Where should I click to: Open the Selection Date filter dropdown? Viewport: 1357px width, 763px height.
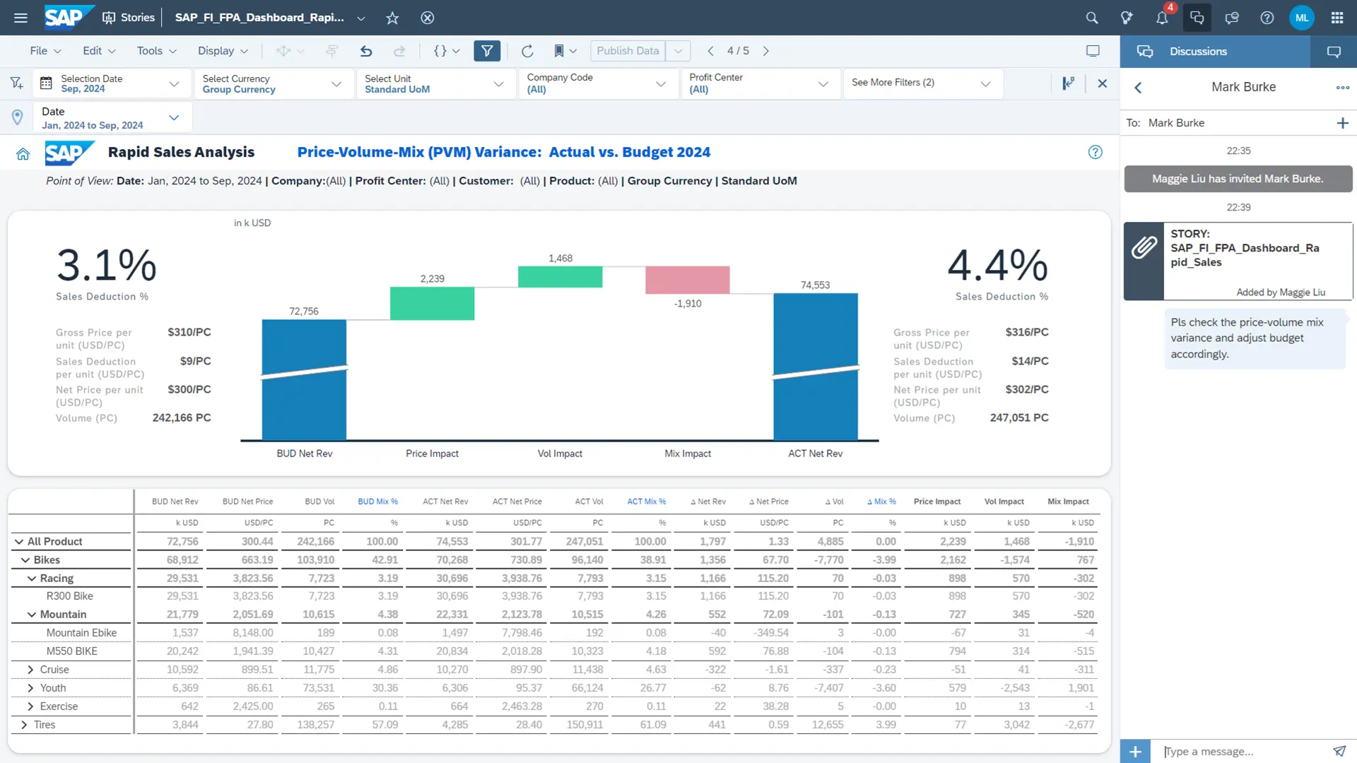[112, 83]
